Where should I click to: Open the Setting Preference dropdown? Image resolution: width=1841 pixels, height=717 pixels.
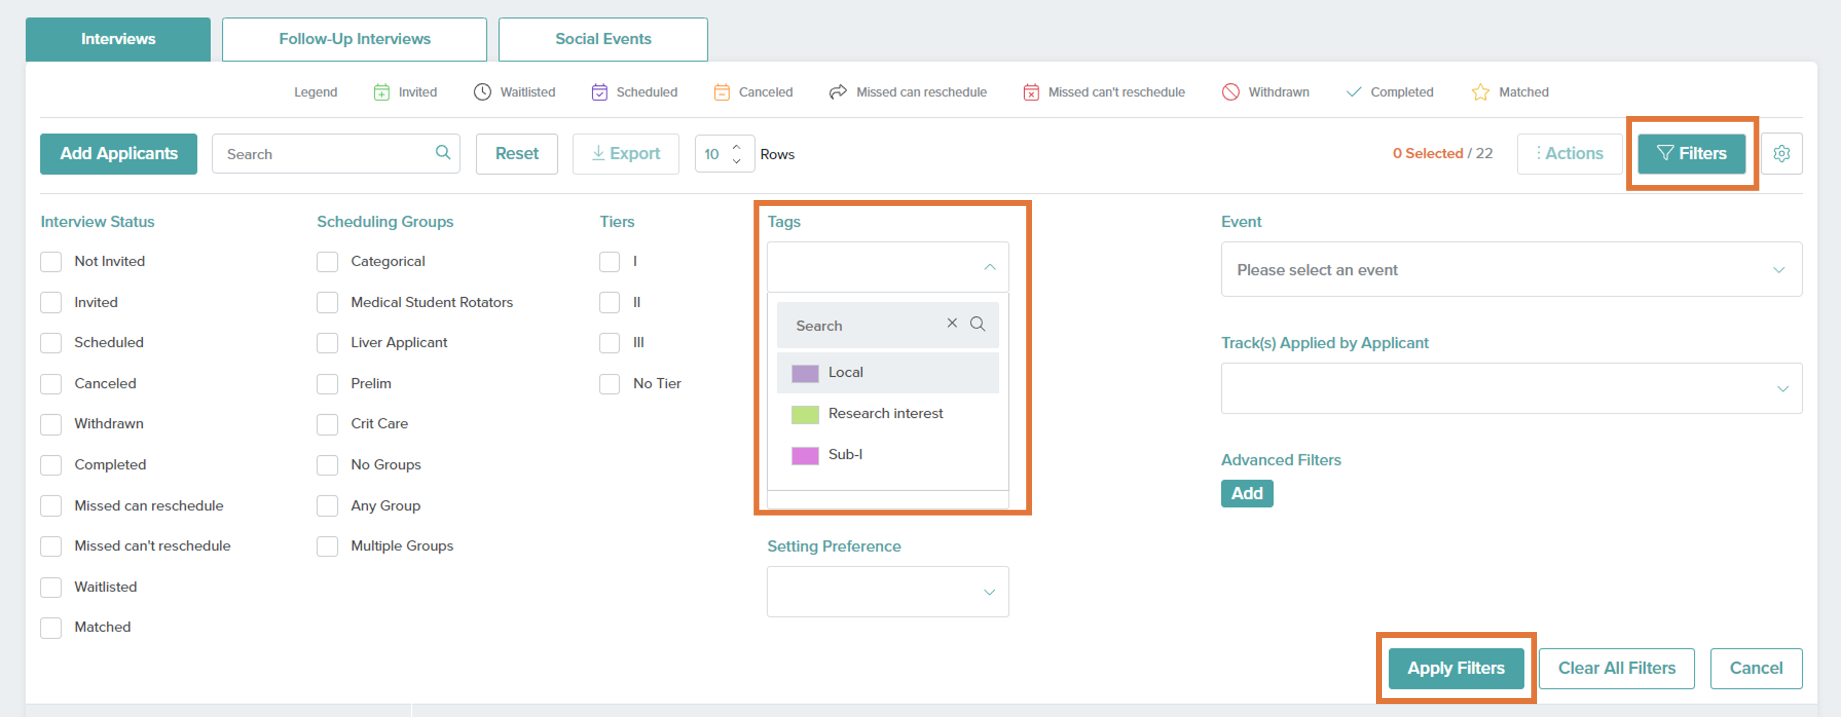coord(887,591)
